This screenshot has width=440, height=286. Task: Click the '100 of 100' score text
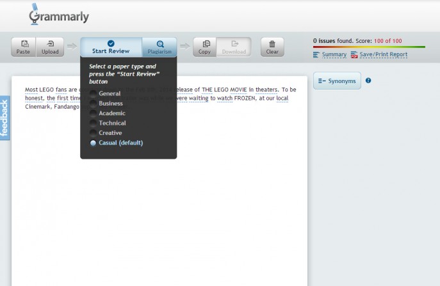(x=388, y=41)
